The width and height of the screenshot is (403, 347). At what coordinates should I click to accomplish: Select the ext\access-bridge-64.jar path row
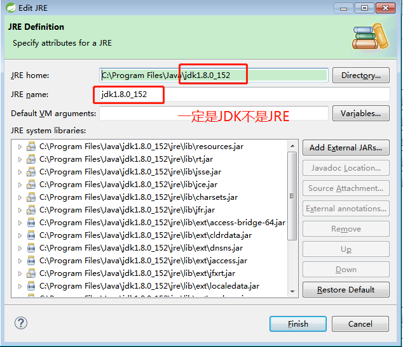[x=163, y=223]
